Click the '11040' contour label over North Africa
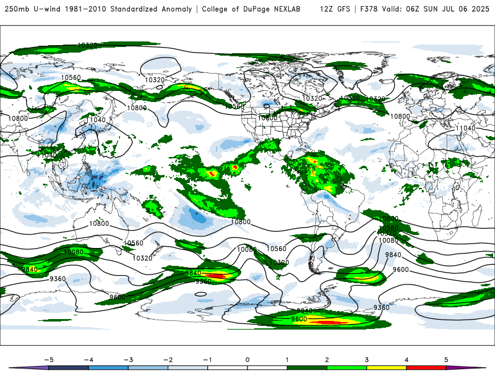495x371 pixels. 465,128
